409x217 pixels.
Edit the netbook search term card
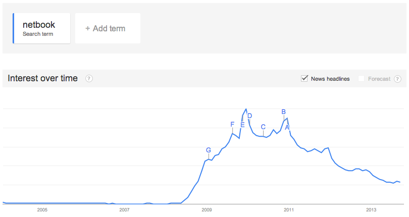tap(41, 28)
